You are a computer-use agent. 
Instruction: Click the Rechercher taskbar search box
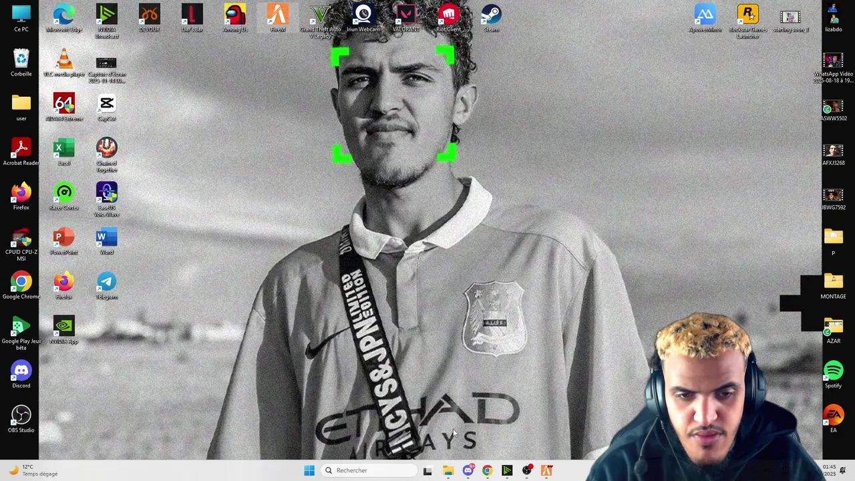coord(368,470)
